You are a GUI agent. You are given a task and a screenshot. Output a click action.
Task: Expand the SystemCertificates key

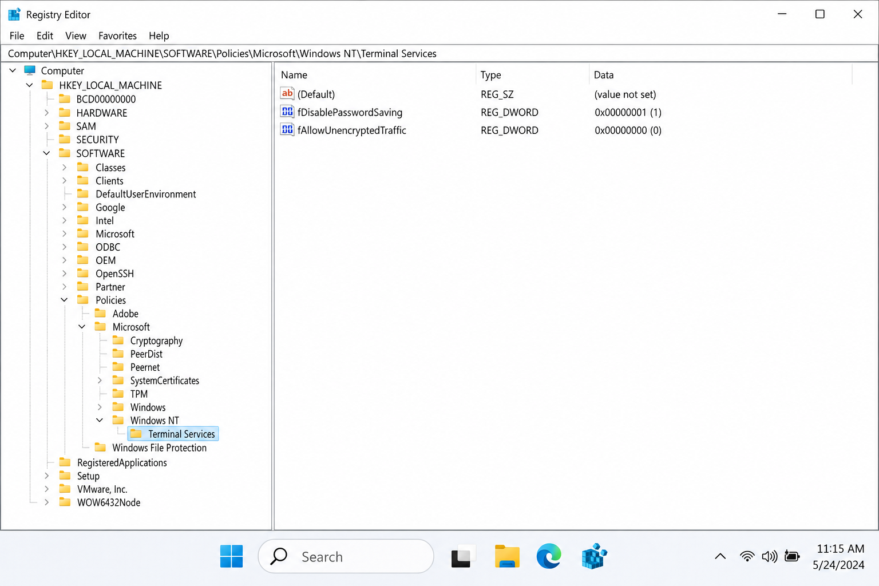point(100,381)
